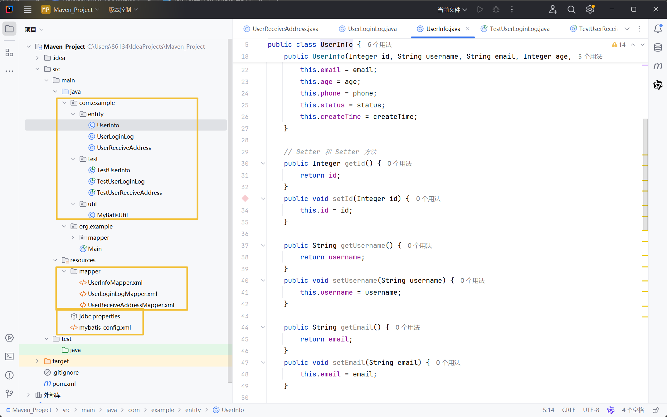Toggle breakpoint on the setId line
This screenshot has height=417, width=667.
(x=245, y=199)
